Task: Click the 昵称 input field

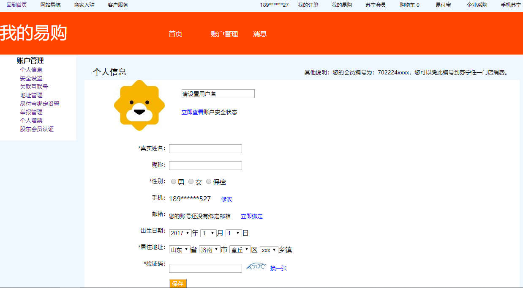Action: tap(205, 165)
